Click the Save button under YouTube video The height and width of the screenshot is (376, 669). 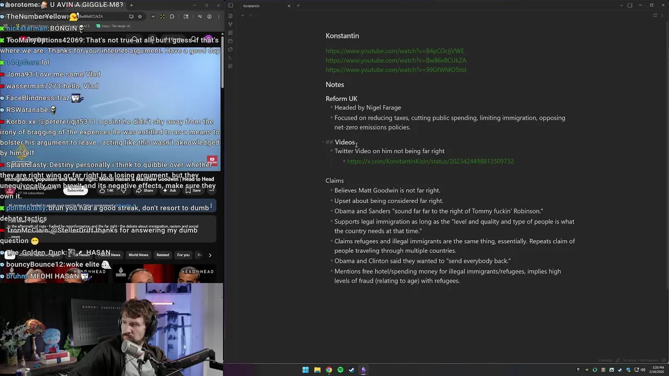coord(193,191)
